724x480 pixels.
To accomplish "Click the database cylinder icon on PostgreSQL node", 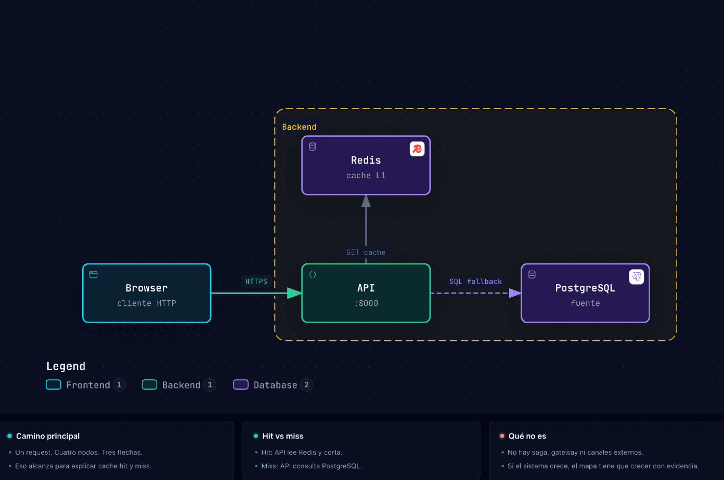I will (532, 274).
